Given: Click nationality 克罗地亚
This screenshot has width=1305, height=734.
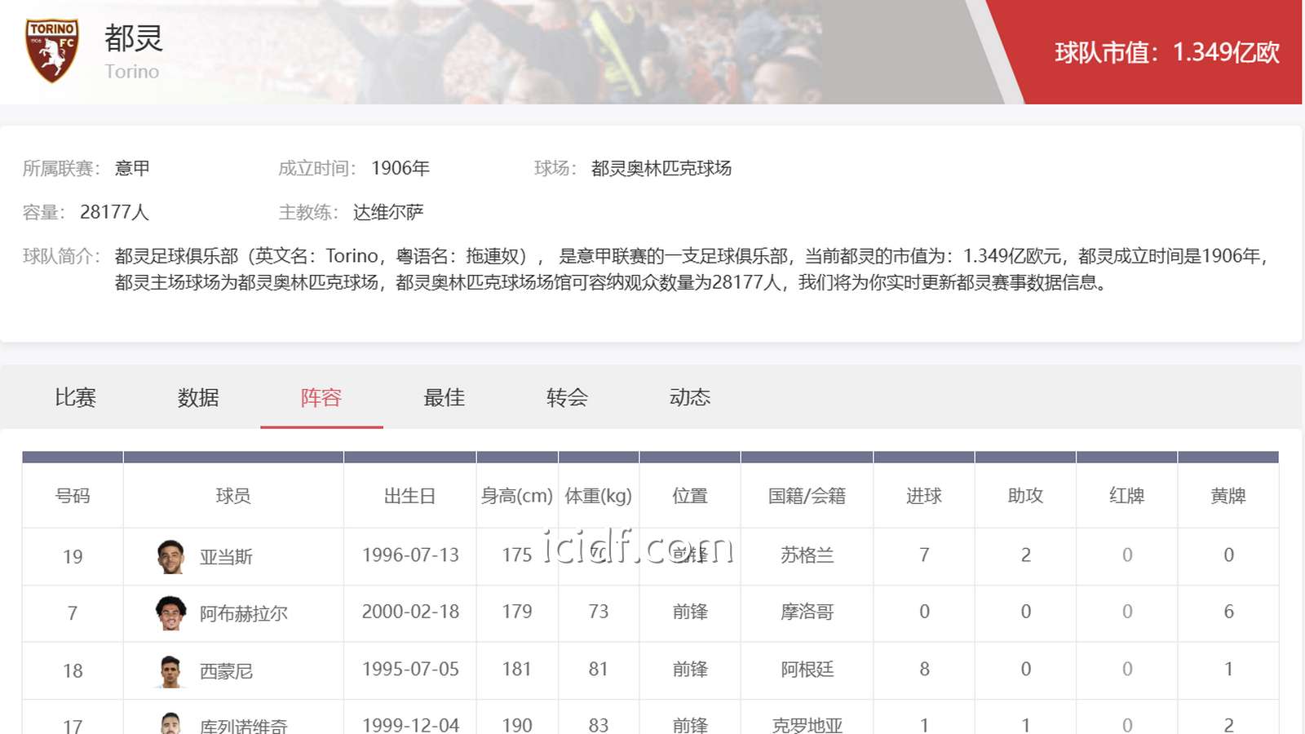Looking at the screenshot, I should click(807, 725).
